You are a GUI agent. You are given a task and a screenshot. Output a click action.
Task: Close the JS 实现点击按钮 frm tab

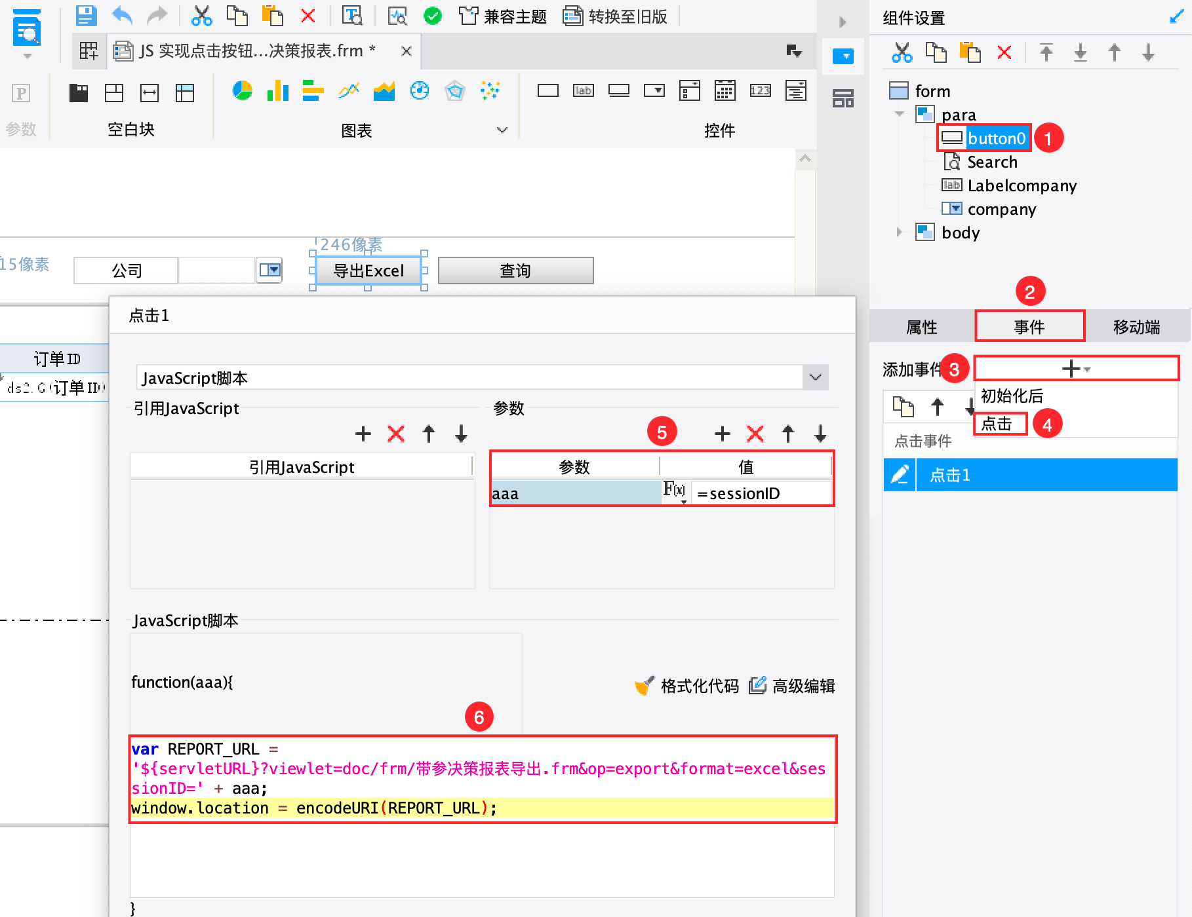pyautogui.click(x=407, y=51)
